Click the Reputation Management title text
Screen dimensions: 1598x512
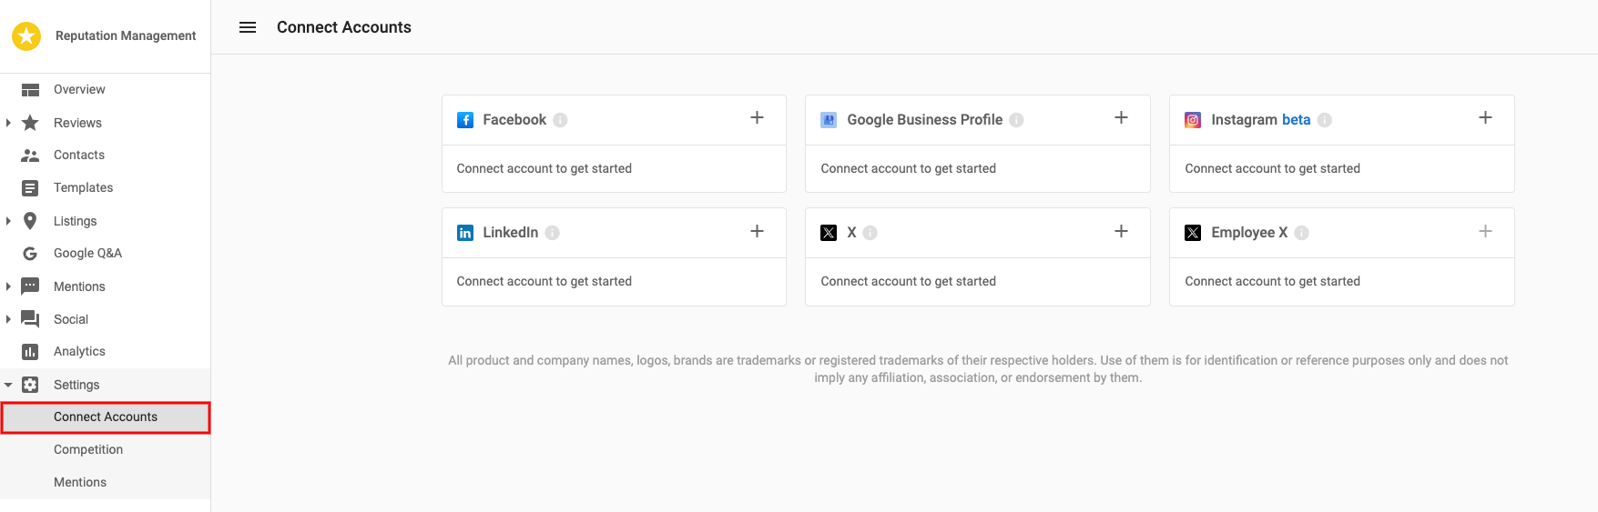(126, 35)
